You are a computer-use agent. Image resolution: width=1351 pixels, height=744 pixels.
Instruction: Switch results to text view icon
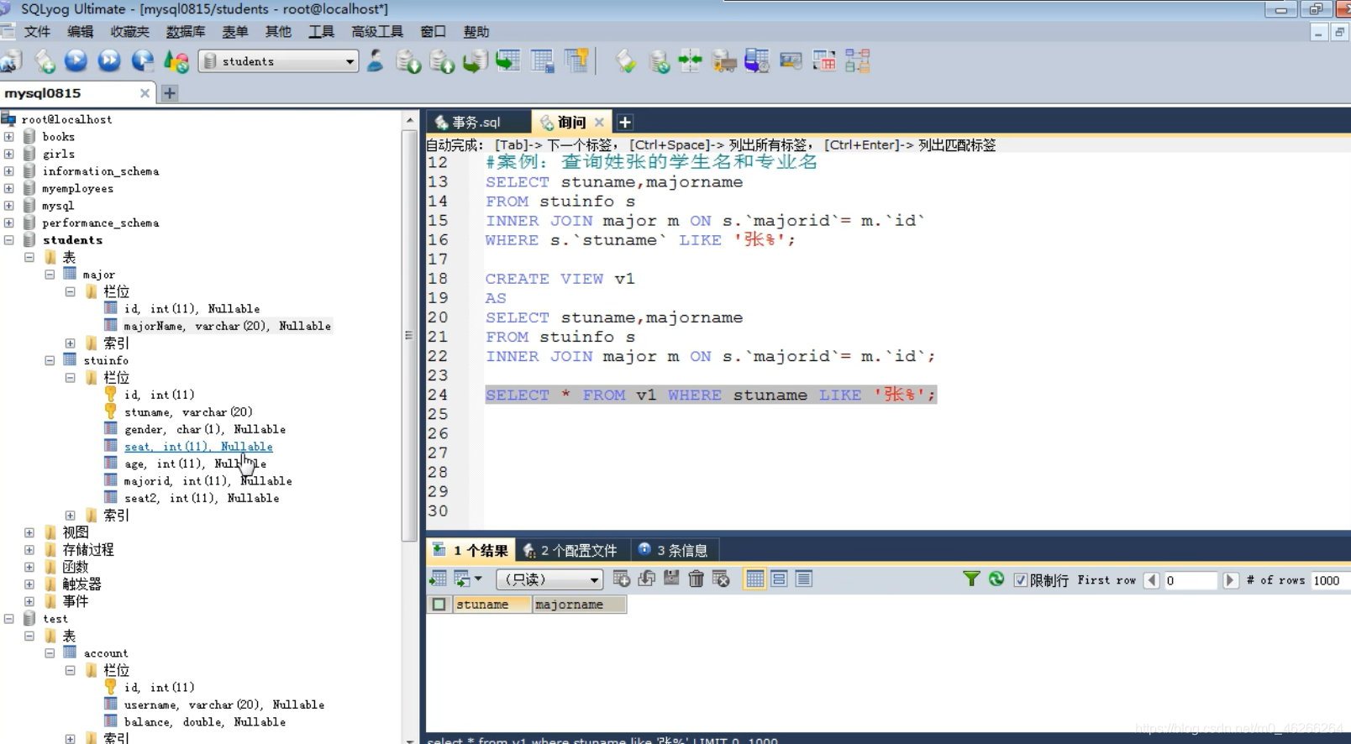point(803,579)
